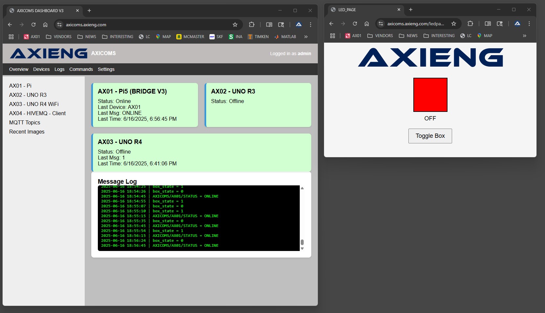Viewport: 545px width, 313px height.
Task: Switch to the Devices menu item
Action: tap(41, 69)
